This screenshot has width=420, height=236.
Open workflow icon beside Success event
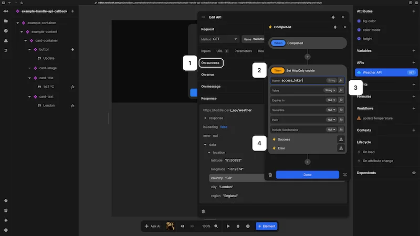tap(341, 140)
